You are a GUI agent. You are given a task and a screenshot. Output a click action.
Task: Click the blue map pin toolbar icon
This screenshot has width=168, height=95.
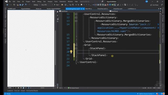point(110,5)
